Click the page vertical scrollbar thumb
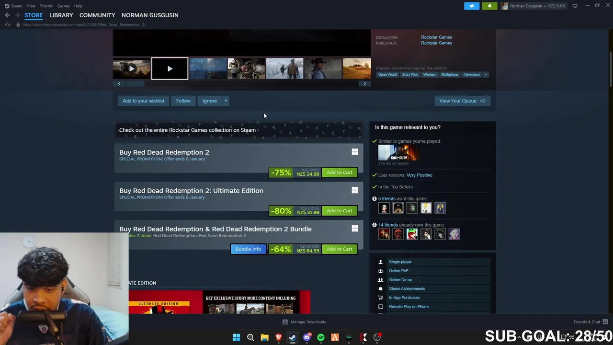The width and height of the screenshot is (613, 345). point(611,69)
